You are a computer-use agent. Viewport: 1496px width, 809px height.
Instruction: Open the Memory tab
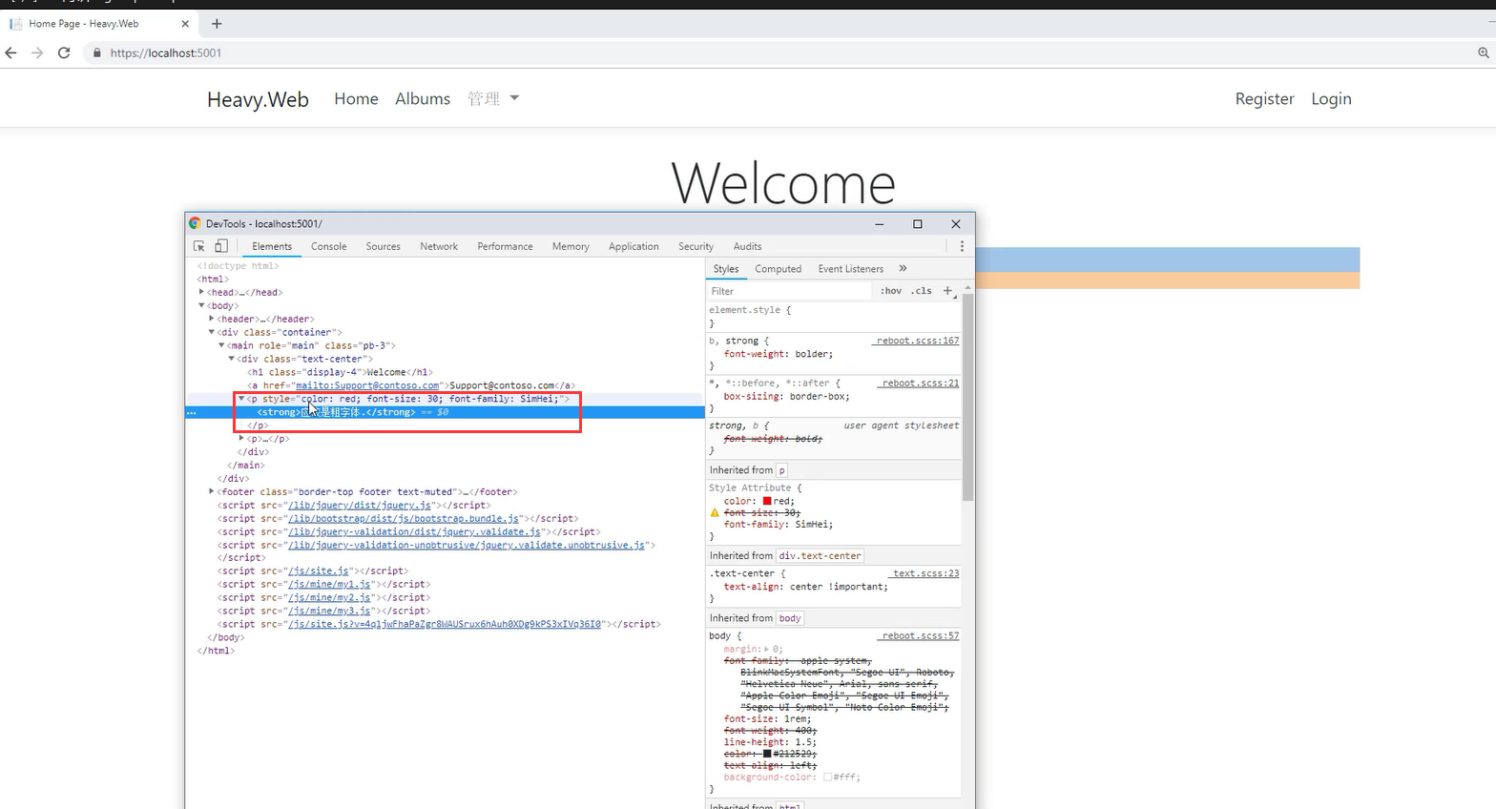click(x=571, y=246)
